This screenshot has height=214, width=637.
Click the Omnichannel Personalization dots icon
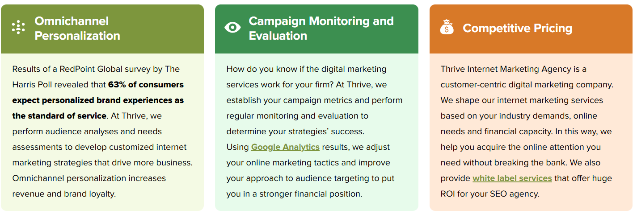[18, 28]
